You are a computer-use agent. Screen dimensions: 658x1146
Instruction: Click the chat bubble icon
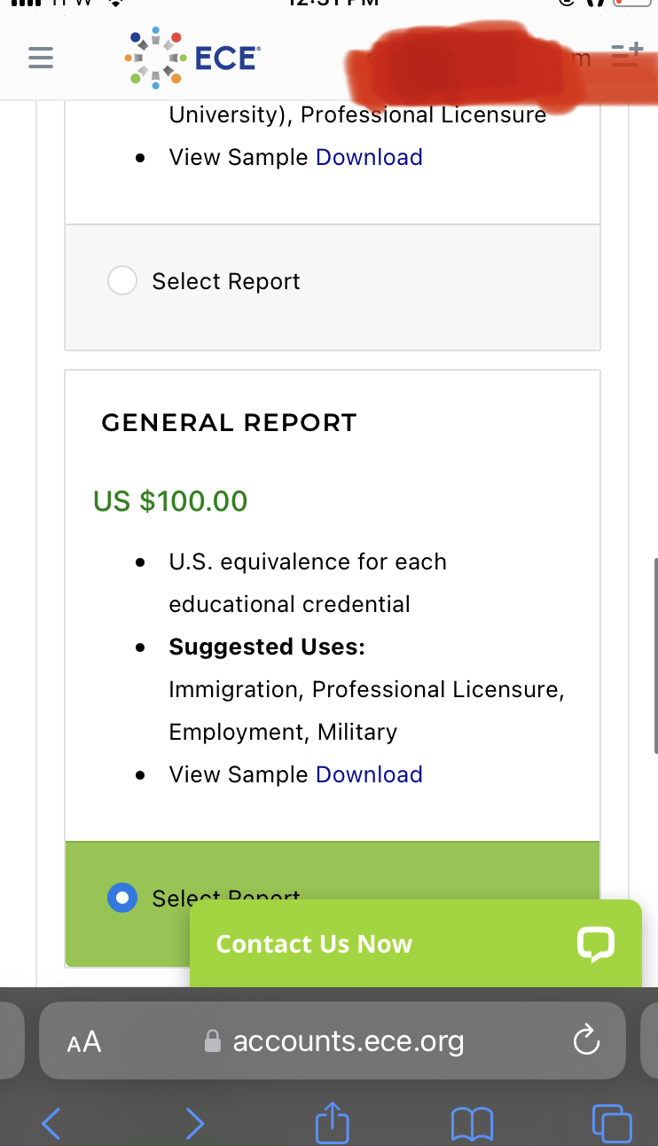(595, 944)
